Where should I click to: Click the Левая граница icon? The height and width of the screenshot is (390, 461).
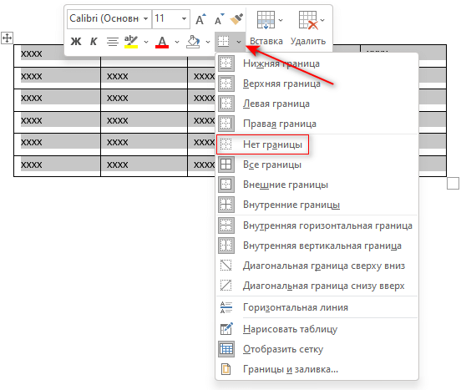click(226, 104)
